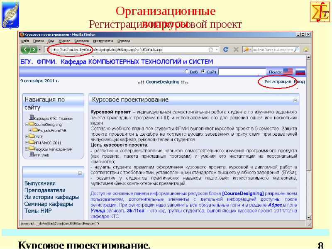Expand the Ресурсы магистрантам tree node

click(26, 149)
